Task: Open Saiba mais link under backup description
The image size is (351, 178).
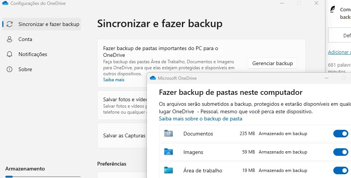Action: point(114,80)
